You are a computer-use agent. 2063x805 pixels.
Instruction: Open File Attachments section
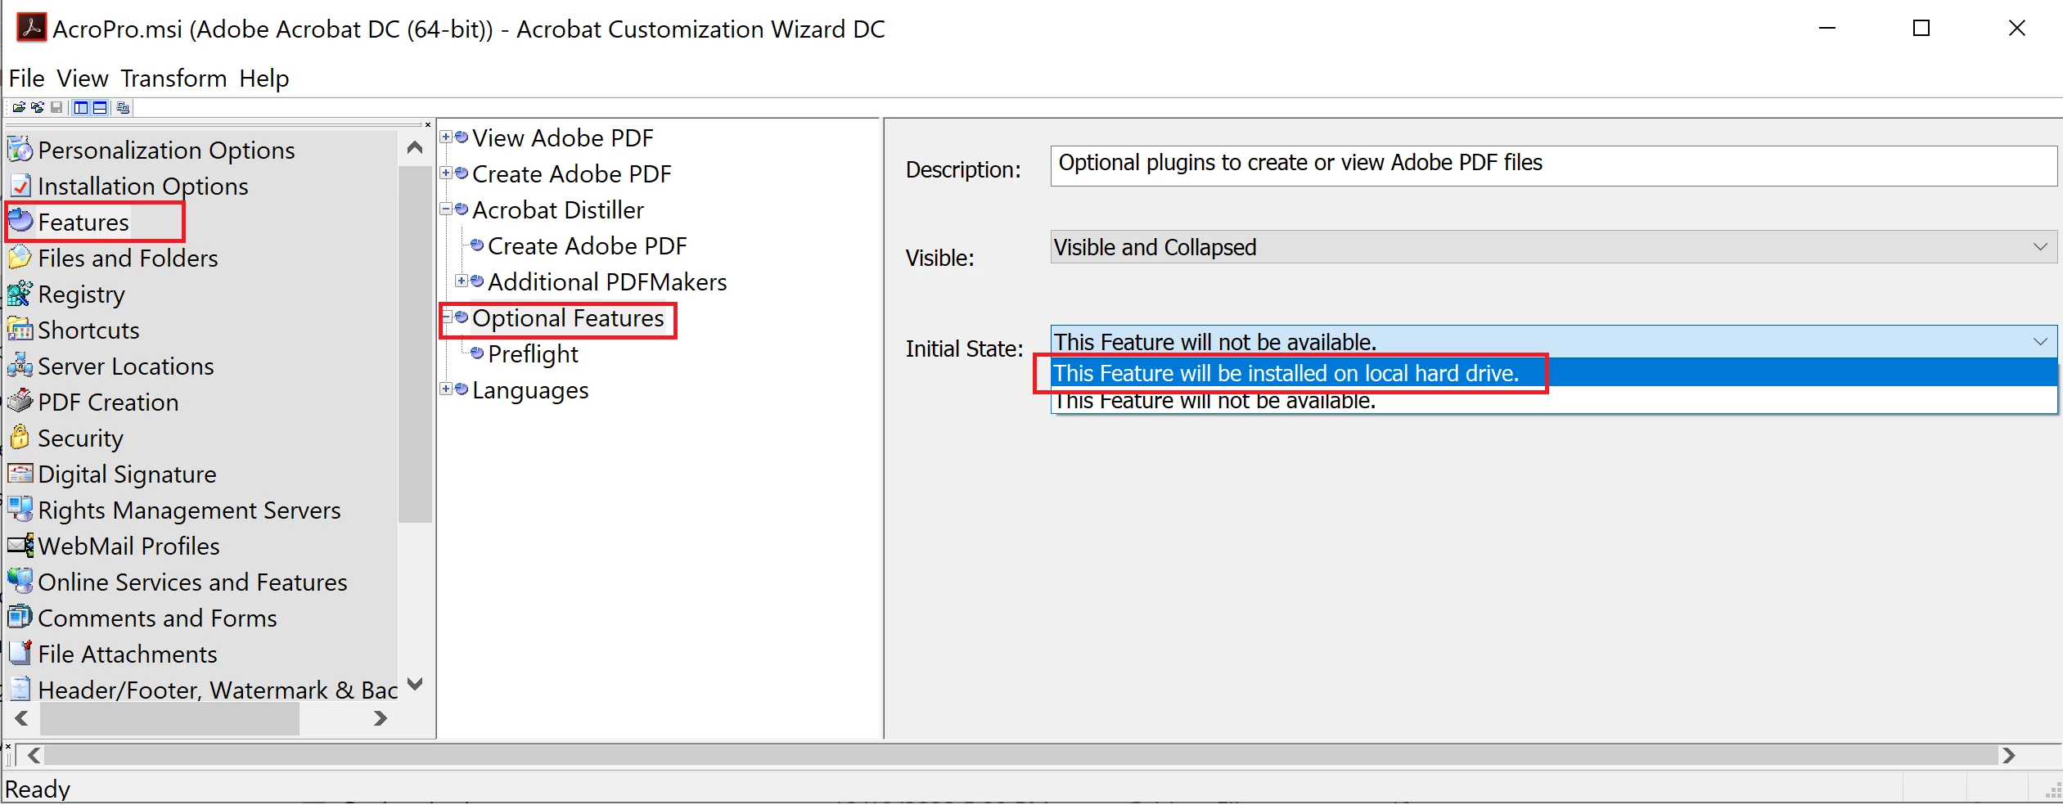pyautogui.click(x=127, y=654)
